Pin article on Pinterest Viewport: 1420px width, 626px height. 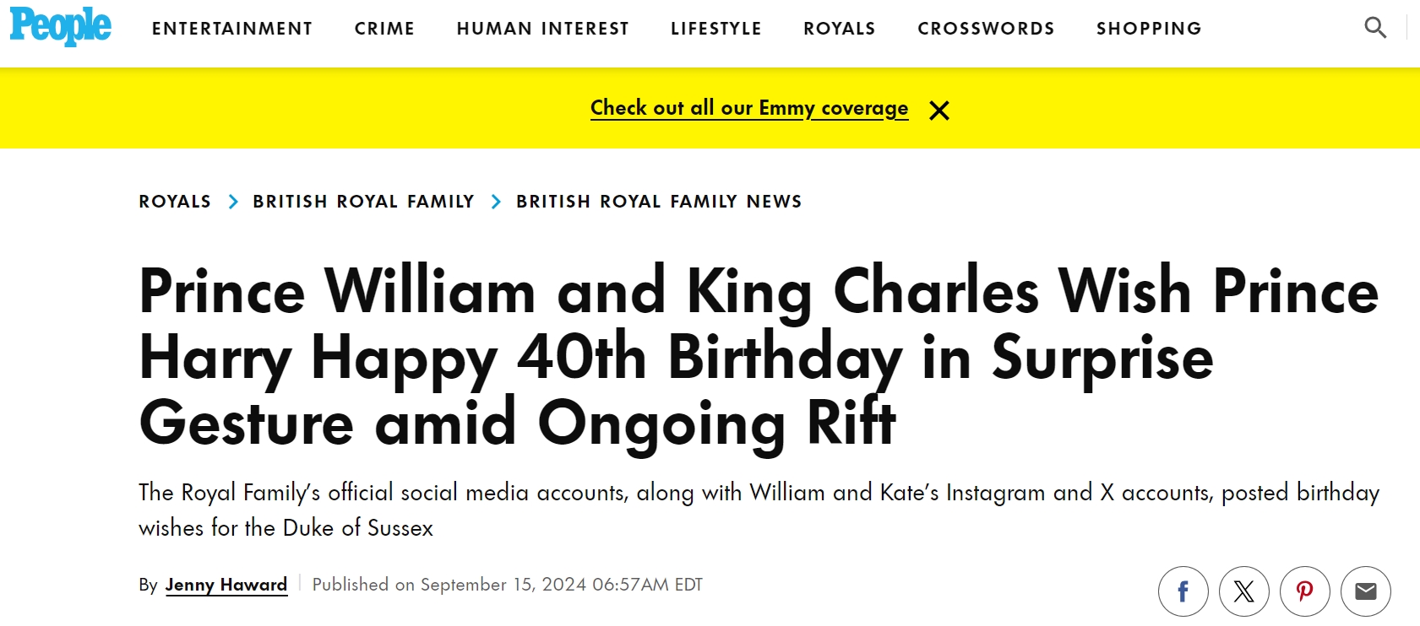point(1304,591)
